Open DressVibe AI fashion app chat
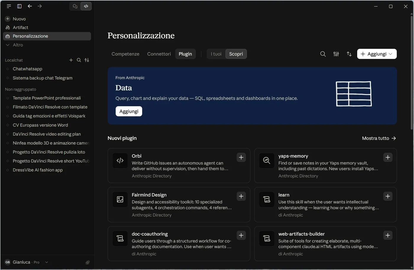This screenshot has height=270, width=414. (x=47, y=170)
